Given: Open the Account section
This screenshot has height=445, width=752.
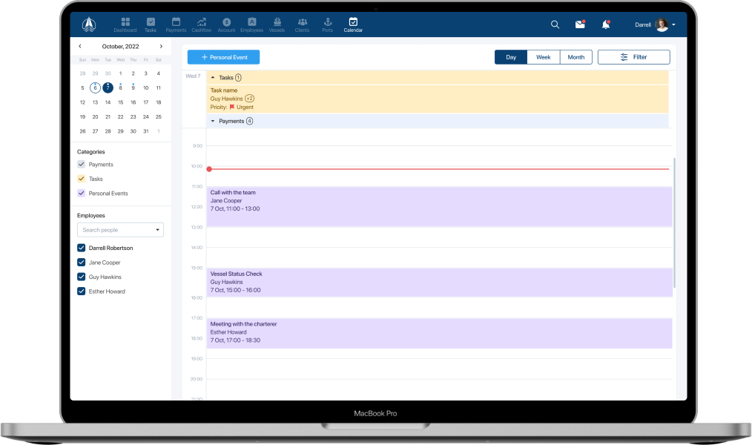Looking at the screenshot, I should tap(226, 24).
